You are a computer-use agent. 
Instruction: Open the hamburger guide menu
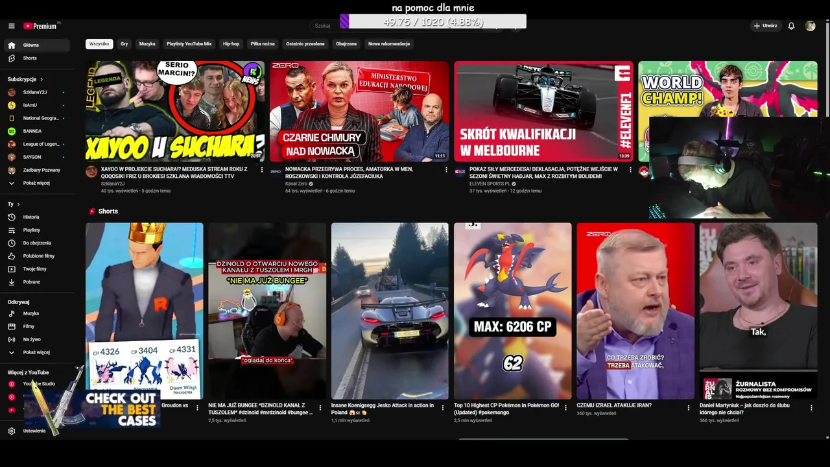[12, 26]
